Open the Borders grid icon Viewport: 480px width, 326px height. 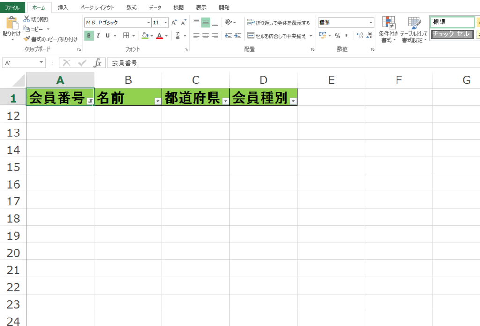coord(127,35)
